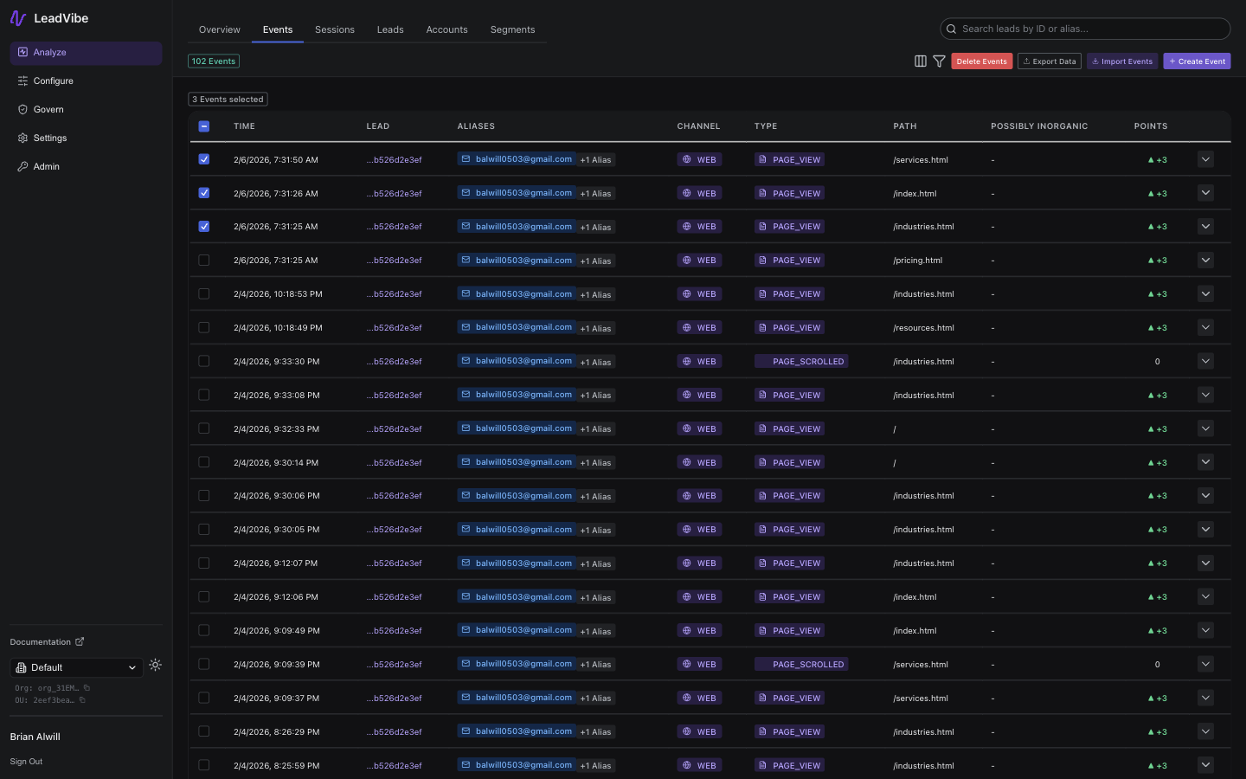Click the LeadVibe logo icon
Screen dimensions: 1246x779
17,17
